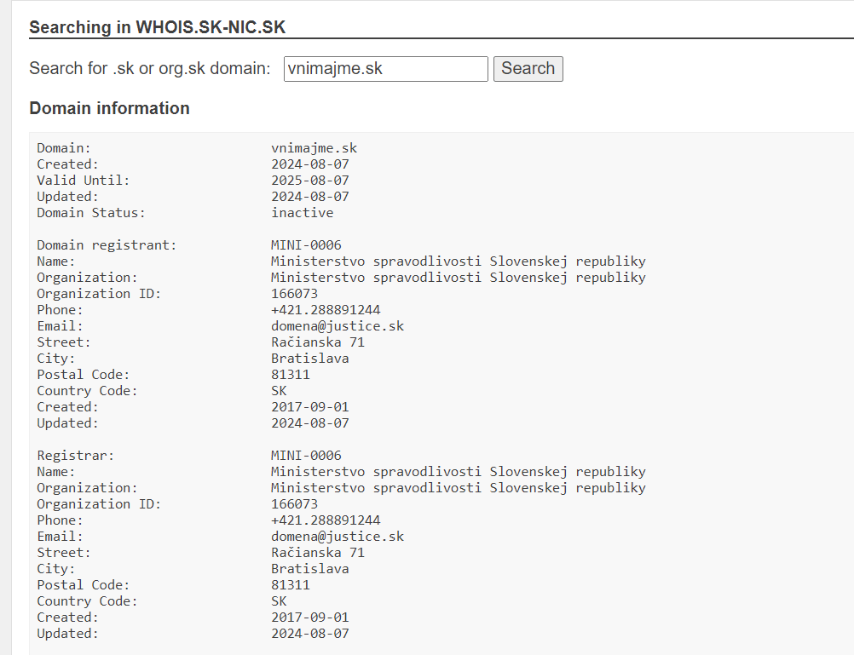Focus the domain search input field
Screen dimensions: 854x655
pos(385,69)
